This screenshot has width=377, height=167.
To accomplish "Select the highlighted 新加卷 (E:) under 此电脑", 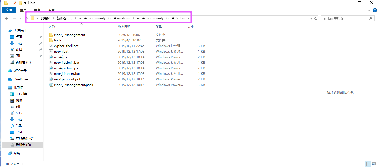I will pyautogui.click(x=22, y=145).
